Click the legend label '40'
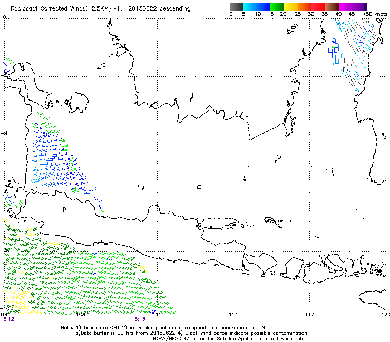 tap(338, 14)
